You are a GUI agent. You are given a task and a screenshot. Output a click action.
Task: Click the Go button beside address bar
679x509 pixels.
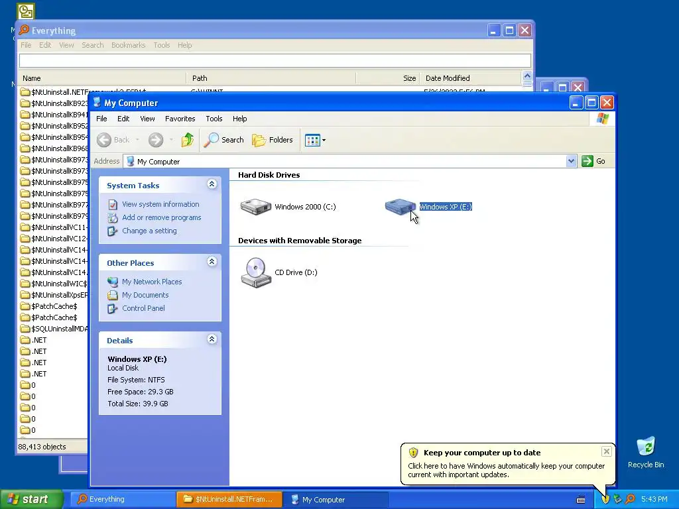tap(593, 161)
